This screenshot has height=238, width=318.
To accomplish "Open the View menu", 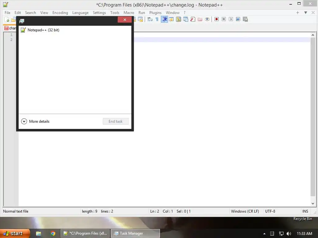I will coord(44,12).
